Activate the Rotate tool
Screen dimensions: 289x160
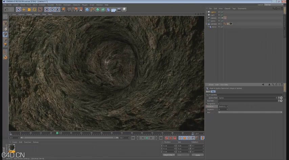(35, 9)
